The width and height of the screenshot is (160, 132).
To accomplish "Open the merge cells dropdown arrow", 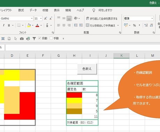I will pos(118,25).
